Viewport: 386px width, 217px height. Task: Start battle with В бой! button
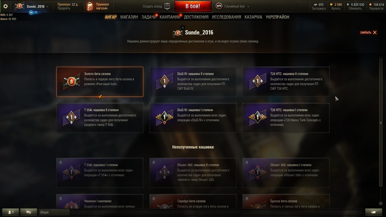[x=193, y=6]
